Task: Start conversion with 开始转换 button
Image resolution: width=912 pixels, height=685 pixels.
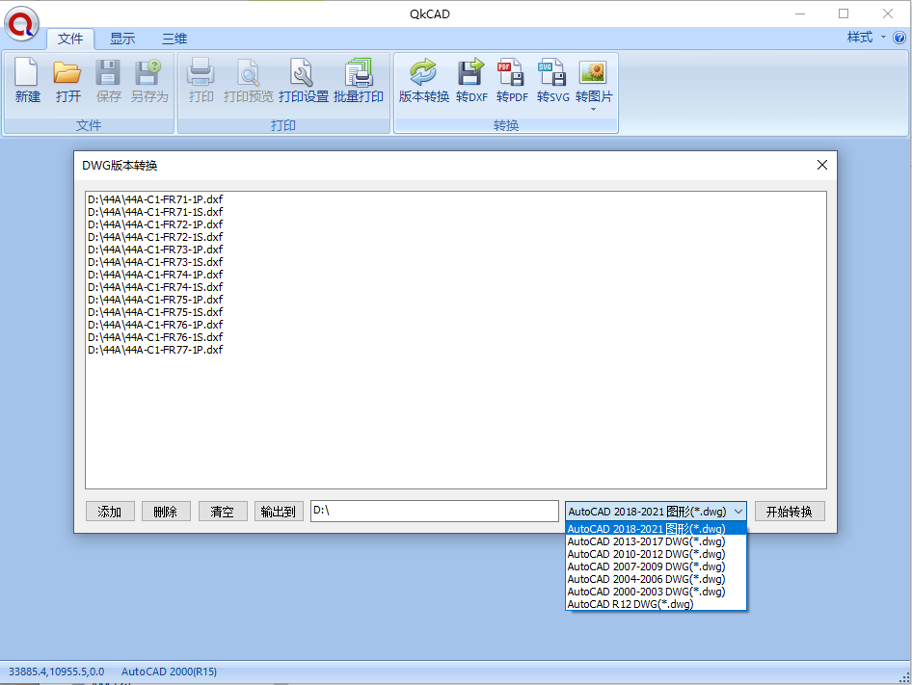Action: pyautogui.click(x=790, y=512)
